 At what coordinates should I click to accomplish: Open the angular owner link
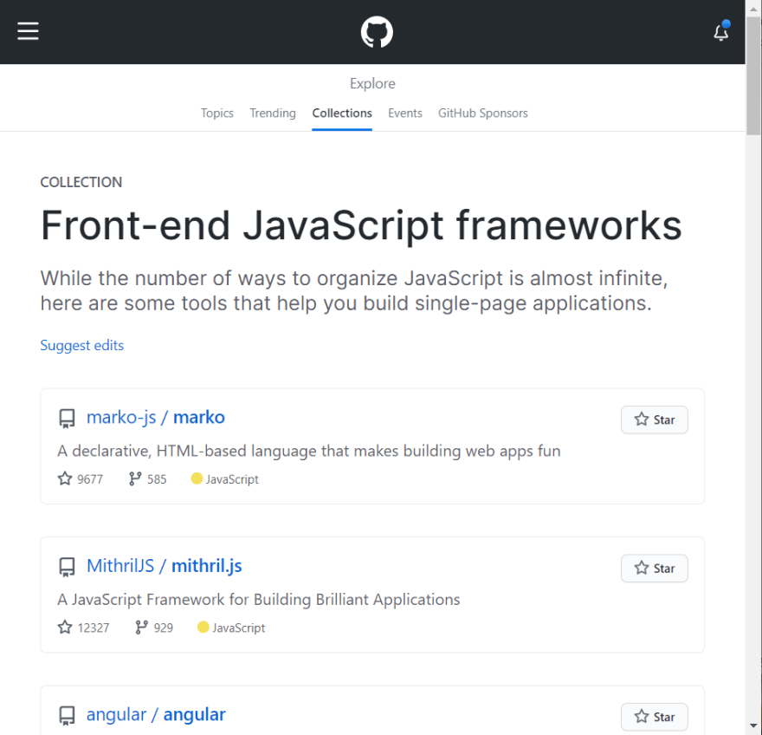point(116,714)
